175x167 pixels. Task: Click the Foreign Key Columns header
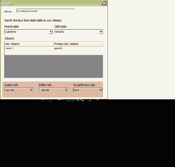click(x=78, y=44)
